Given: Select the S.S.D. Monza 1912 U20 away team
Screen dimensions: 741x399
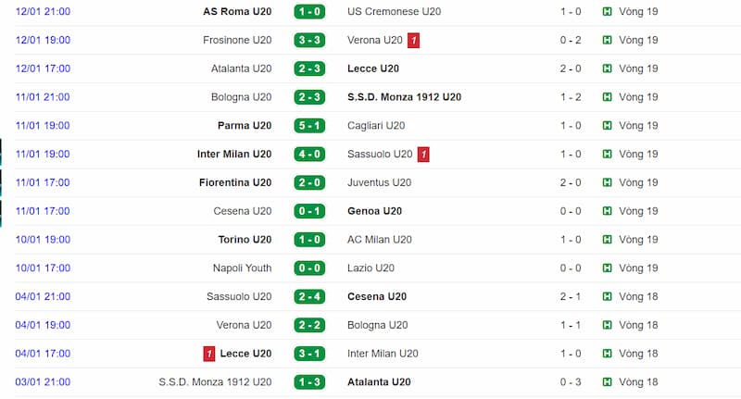Looking at the screenshot, I should pos(404,97).
